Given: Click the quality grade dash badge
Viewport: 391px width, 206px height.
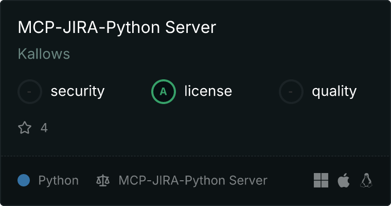Looking at the screenshot, I should pyautogui.click(x=291, y=92).
